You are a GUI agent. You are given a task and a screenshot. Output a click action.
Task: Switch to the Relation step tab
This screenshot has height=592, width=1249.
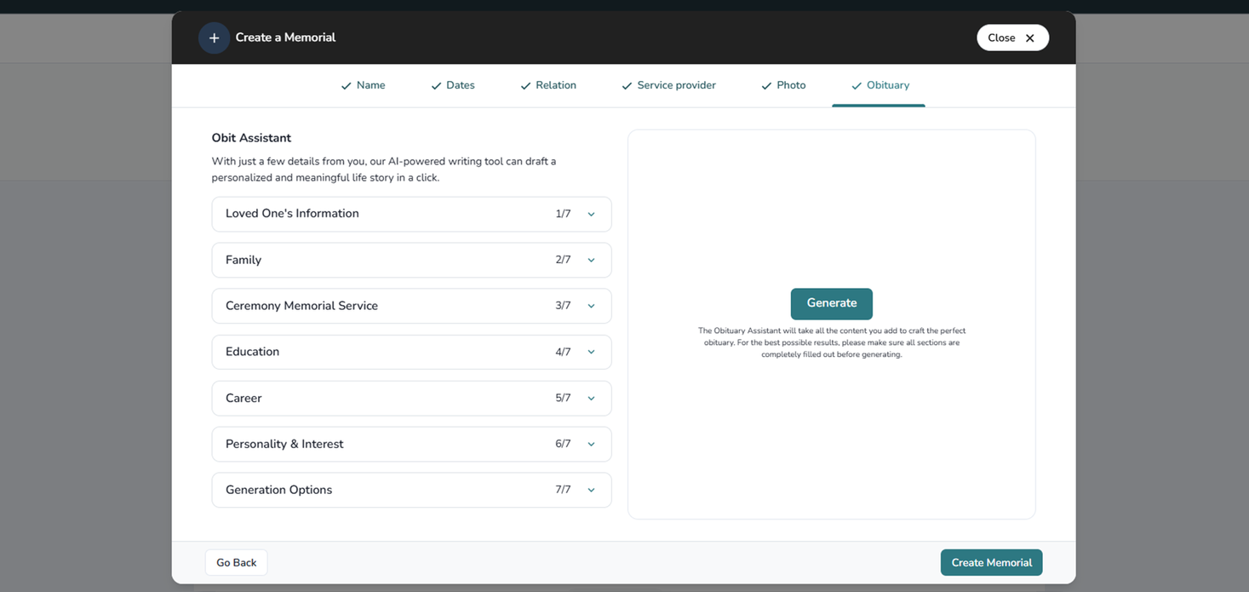(x=548, y=85)
